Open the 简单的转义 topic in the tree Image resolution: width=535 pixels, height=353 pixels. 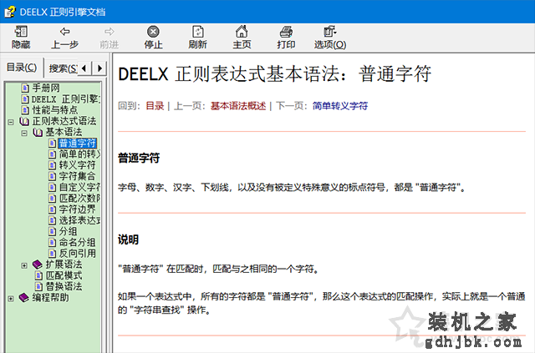(x=79, y=154)
